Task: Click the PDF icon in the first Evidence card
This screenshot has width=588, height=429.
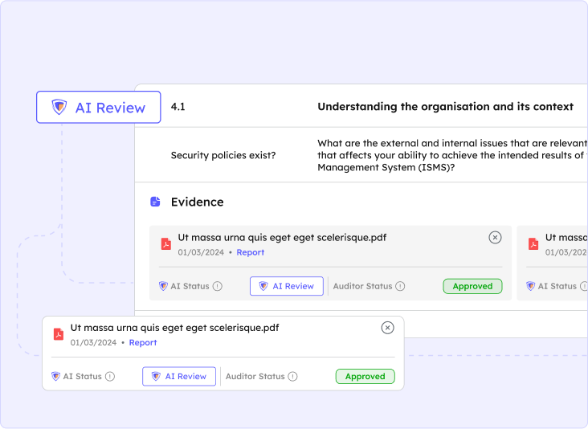Action: (165, 244)
